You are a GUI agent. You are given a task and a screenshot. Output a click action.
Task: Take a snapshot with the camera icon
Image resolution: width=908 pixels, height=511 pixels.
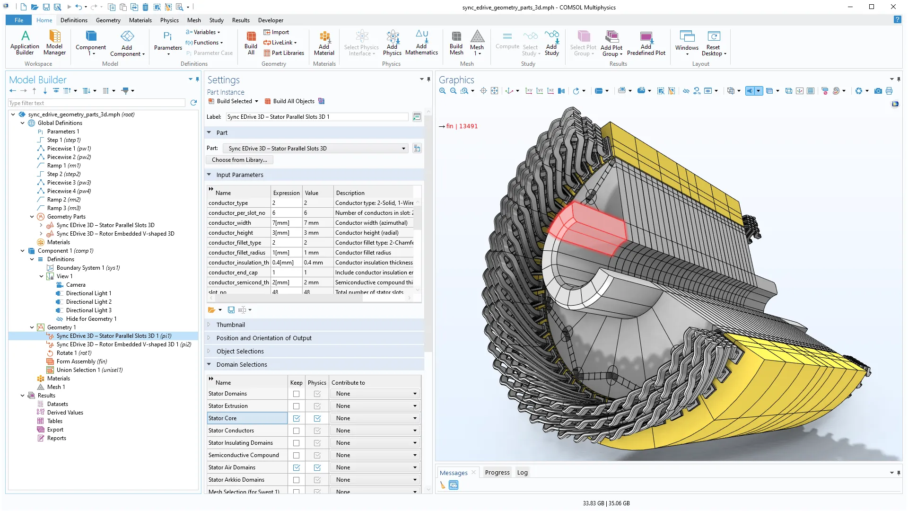pyautogui.click(x=878, y=91)
